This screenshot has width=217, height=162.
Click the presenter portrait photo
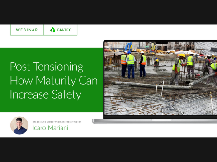click(19, 126)
